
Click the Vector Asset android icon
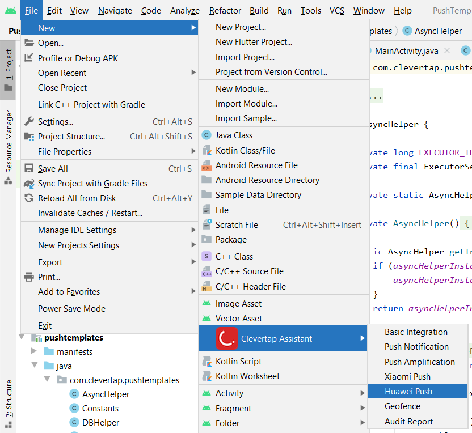(x=206, y=318)
